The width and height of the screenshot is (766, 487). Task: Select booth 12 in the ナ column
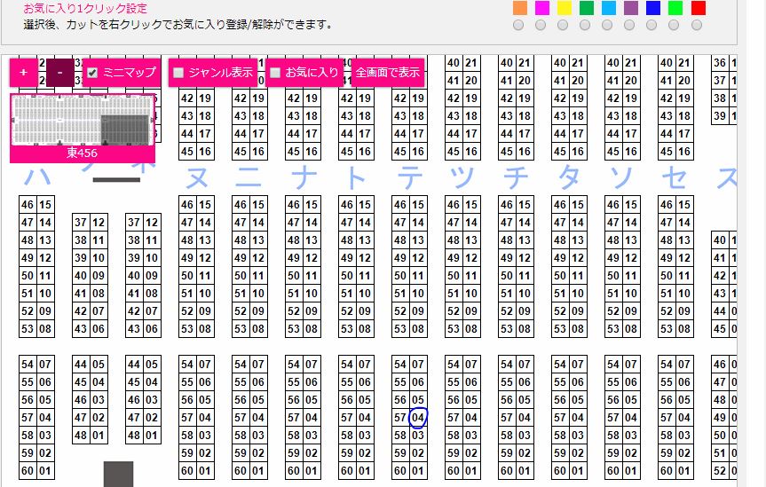[x=312, y=258]
